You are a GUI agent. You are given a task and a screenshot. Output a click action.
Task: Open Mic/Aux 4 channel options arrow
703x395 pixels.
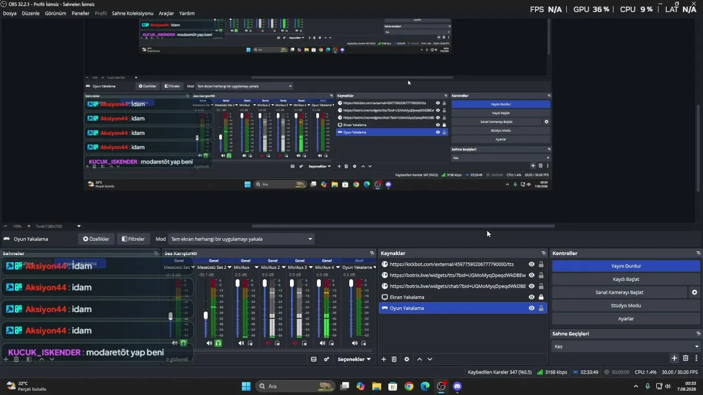[338, 268]
